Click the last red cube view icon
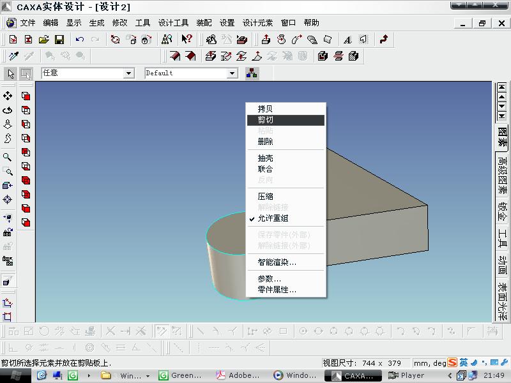Screen dimensions: 511x383 (x=26, y=222)
